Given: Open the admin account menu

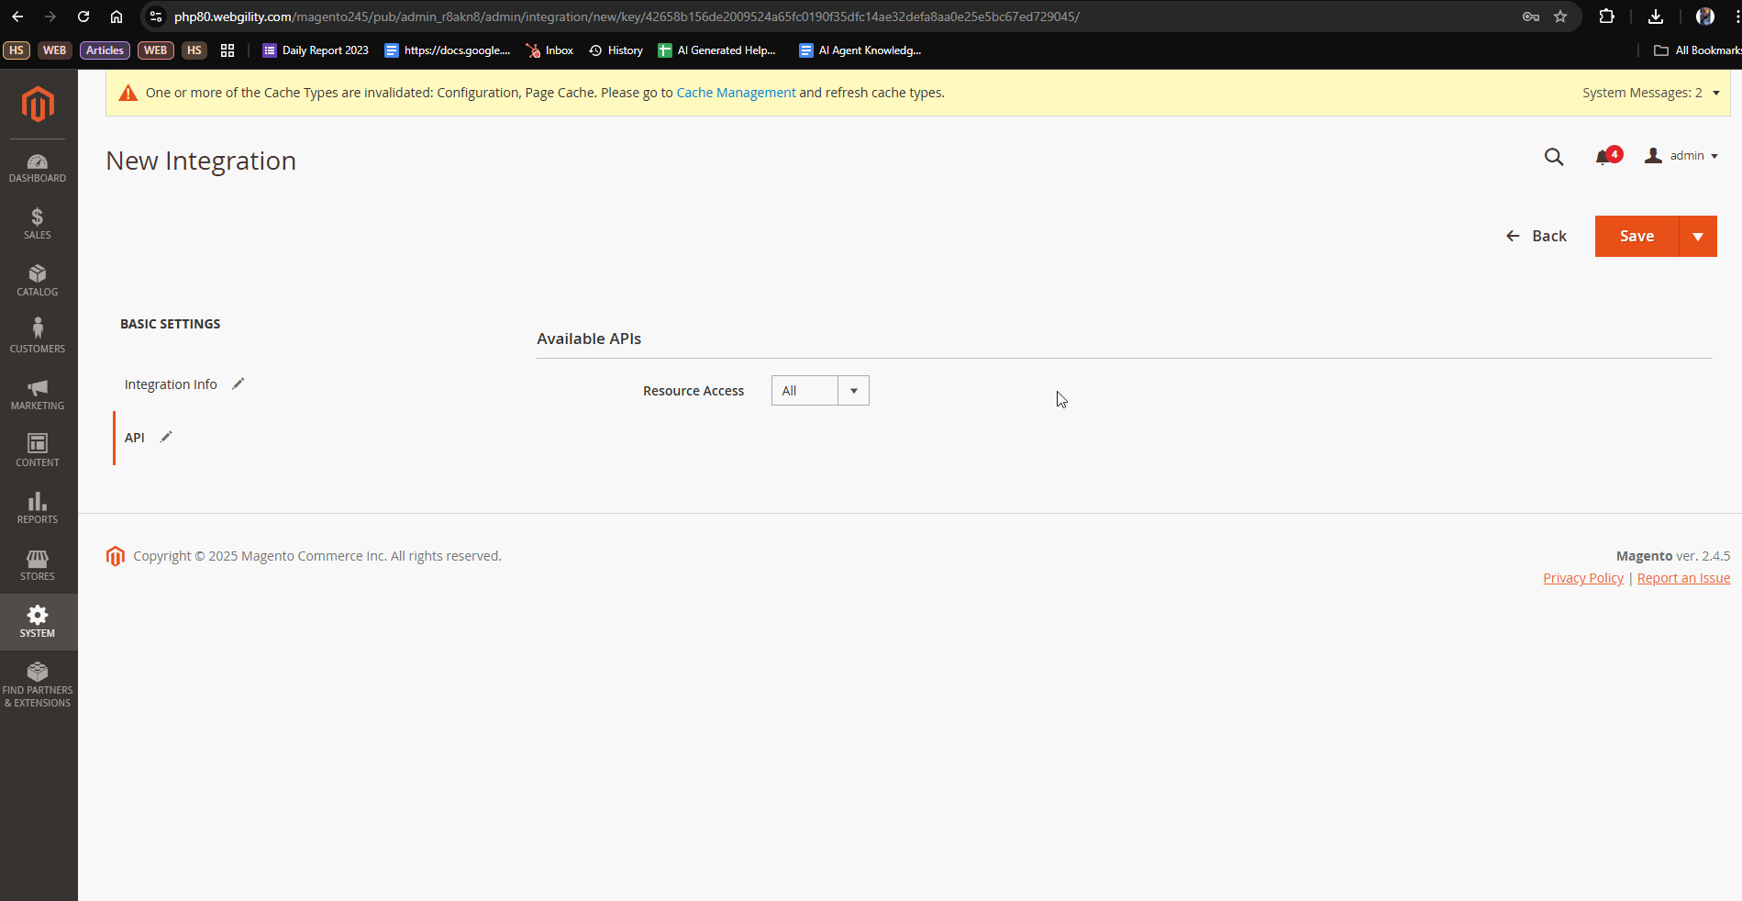Looking at the screenshot, I should click(1681, 156).
